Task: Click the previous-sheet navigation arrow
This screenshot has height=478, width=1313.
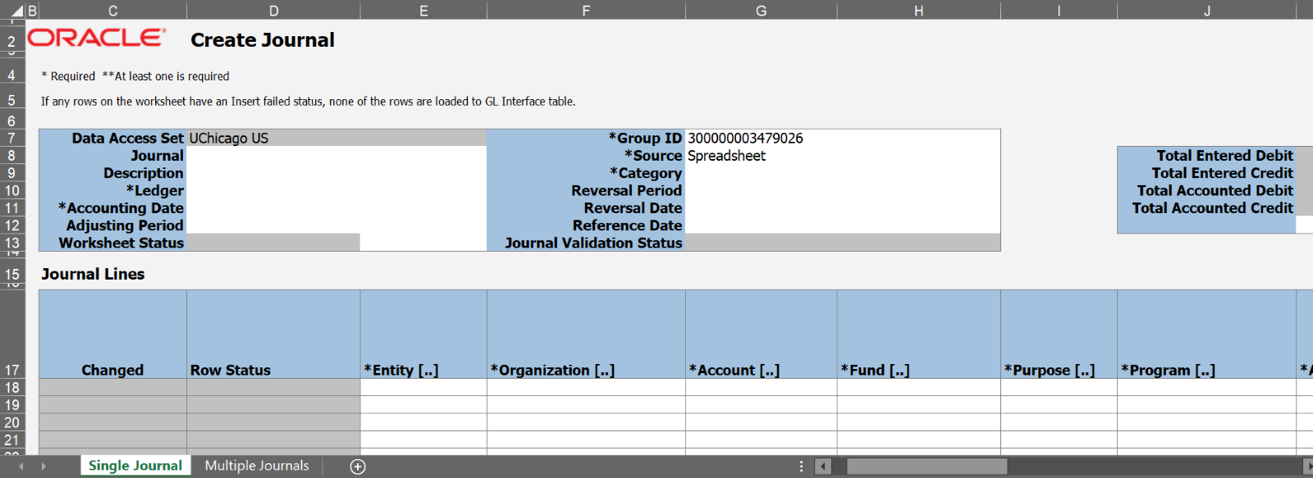Action: tap(21, 467)
